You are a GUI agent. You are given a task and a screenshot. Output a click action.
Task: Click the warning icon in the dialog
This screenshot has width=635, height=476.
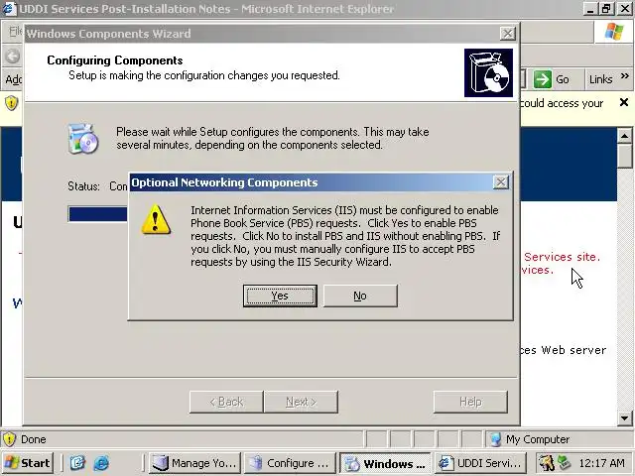click(x=156, y=219)
